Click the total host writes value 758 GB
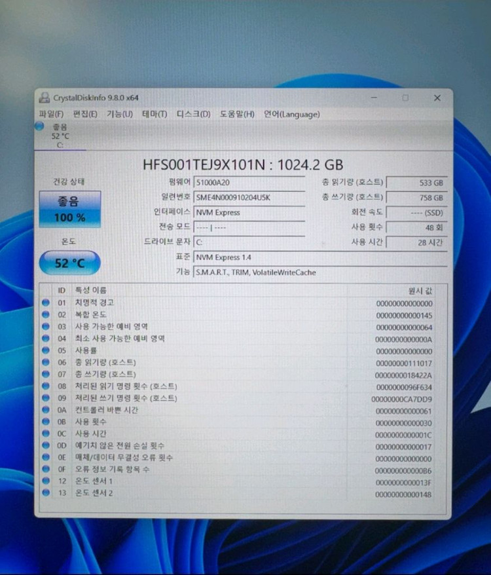The height and width of the screenshot is (575, 491). [x=416, y=198]
